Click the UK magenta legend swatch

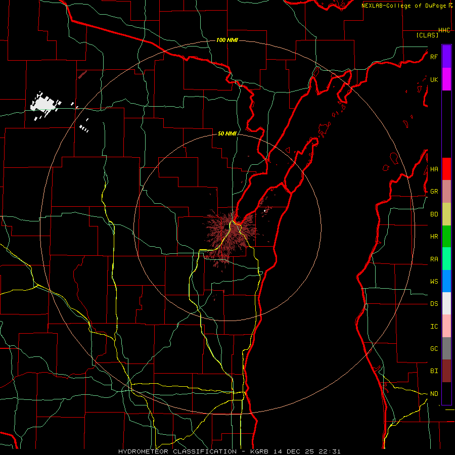point(446,79)
